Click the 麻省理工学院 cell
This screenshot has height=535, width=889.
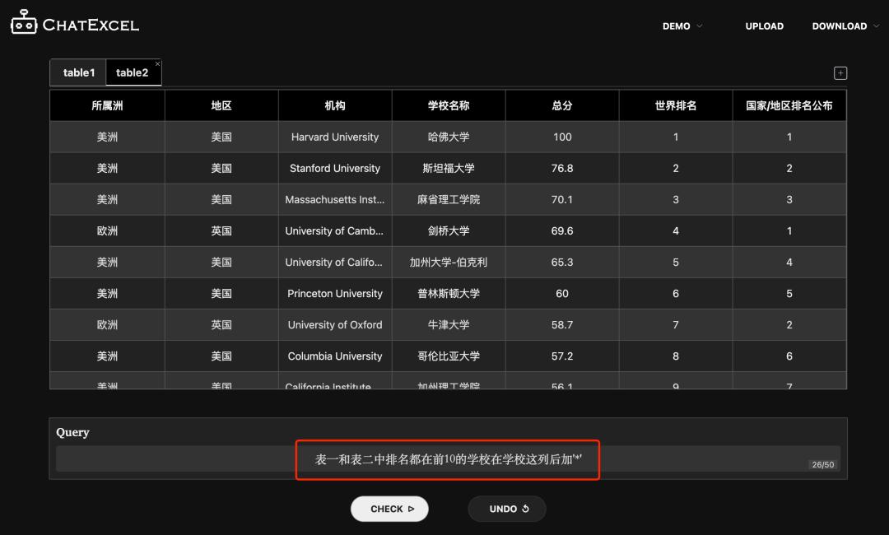(449, 199)
